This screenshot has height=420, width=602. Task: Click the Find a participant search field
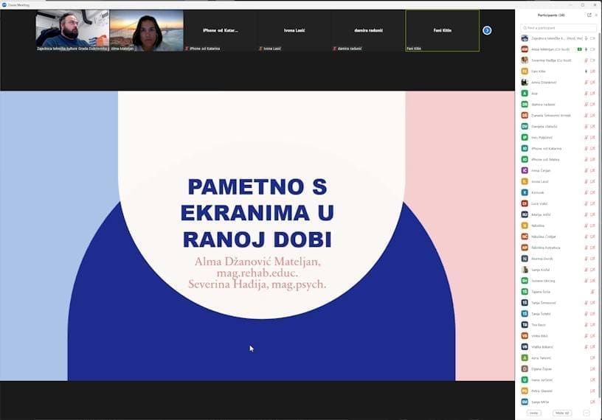click(x=558, y=27)
